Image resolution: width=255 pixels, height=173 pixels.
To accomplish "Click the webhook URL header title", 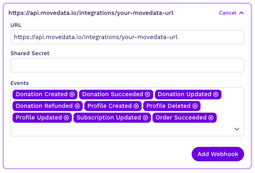I will [x=91, y=13].
